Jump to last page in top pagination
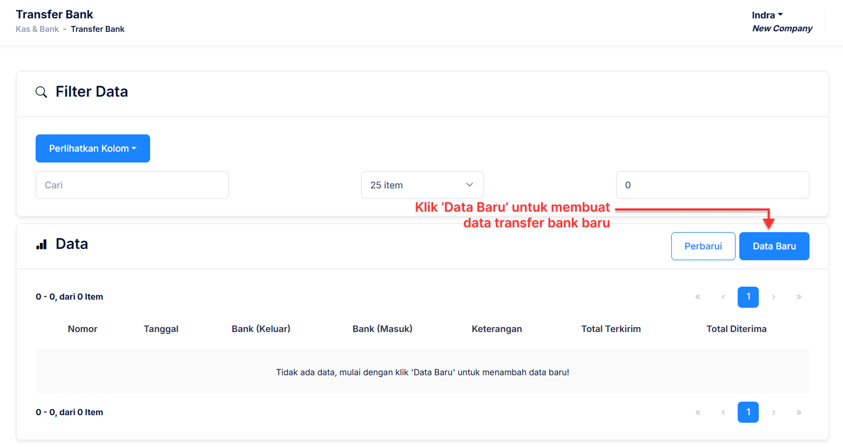The height and width of the screenshot is (447, 843). (x=799, y=297)
